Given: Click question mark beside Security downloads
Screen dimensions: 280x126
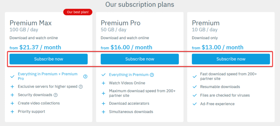Looking at the screenshot, I should click(56, 95).
